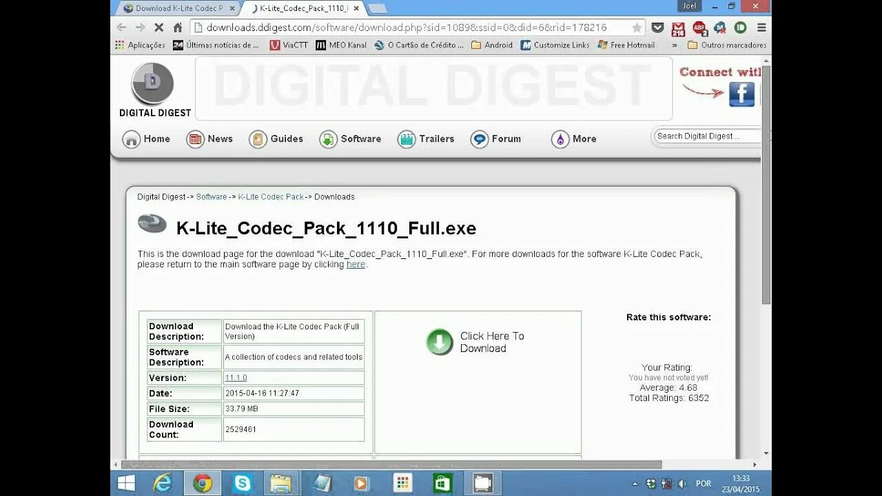Viewport: 882px width, 496px height.
Task: Go to the Chrome home page icon
Action: pyautogui.click(x=178, y=28)
